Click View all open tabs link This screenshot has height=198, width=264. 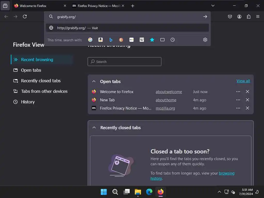click(x=243, y=81)
